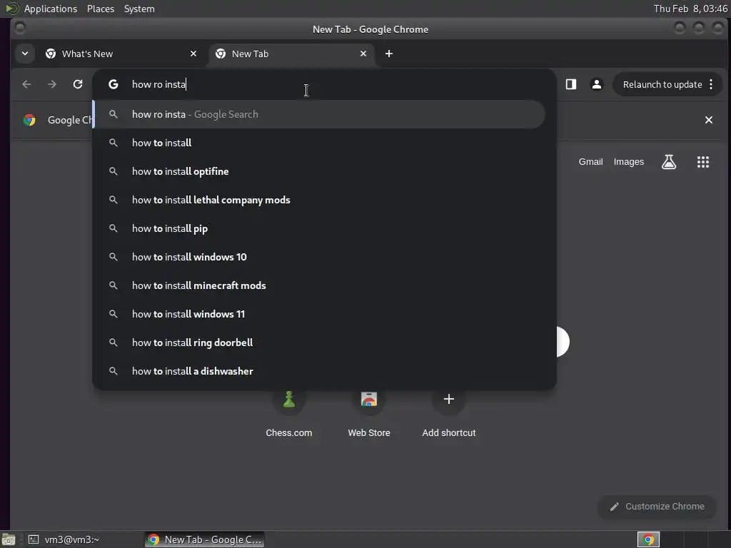Open the Gmail link
This screenshot has width=731, height=548.
click(x=590, y=162)
